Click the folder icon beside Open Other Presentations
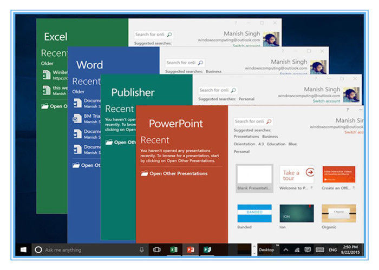This screenshot has width=379, height=270. 145,173
